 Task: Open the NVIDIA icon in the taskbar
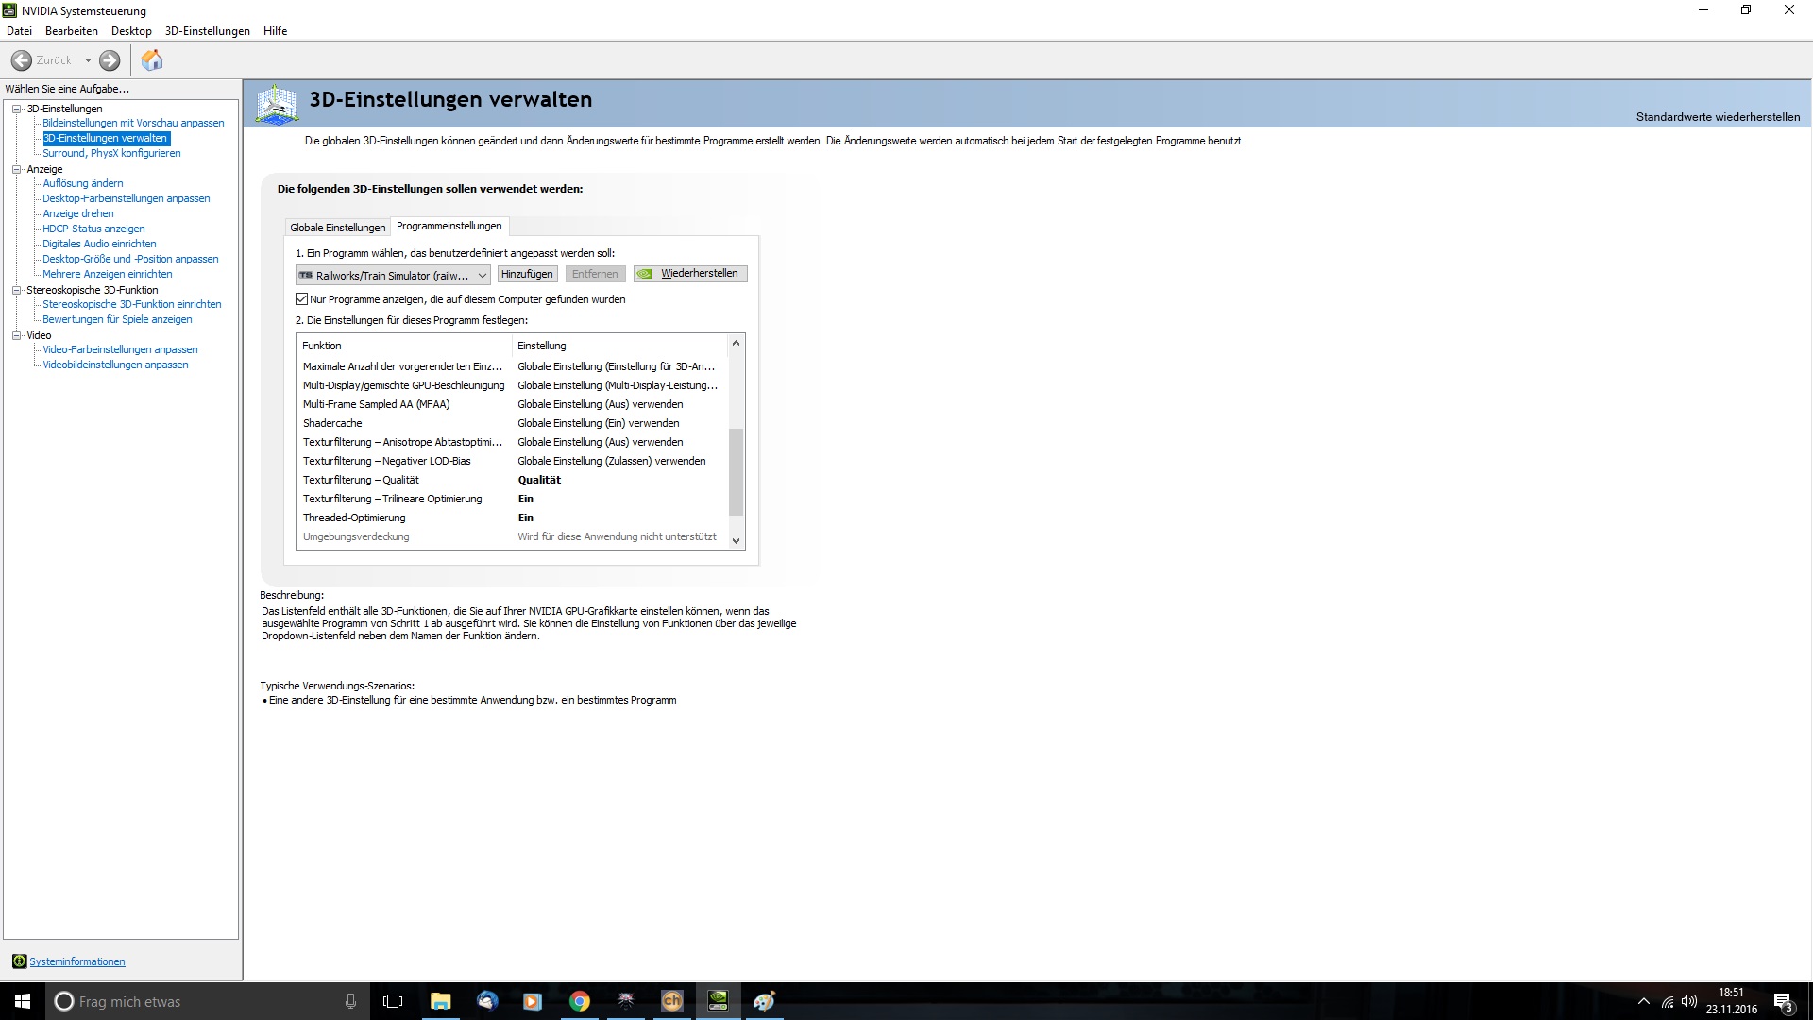718,1001
